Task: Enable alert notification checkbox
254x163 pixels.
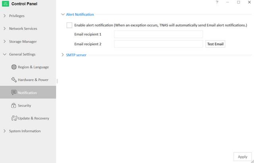Action: coord(69,25)
